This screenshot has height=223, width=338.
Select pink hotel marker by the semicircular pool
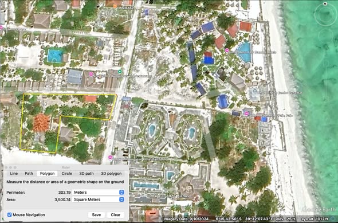pyautogui.click(x=227, y=50)
